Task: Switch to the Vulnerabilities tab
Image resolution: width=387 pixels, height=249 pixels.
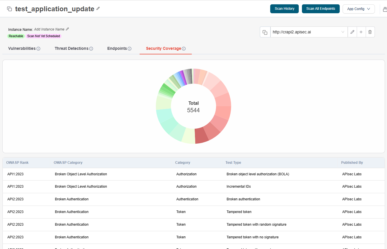Action: [22, 48]
